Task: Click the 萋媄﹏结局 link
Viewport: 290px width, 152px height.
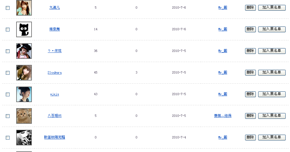Action: [x=223, y=116]
